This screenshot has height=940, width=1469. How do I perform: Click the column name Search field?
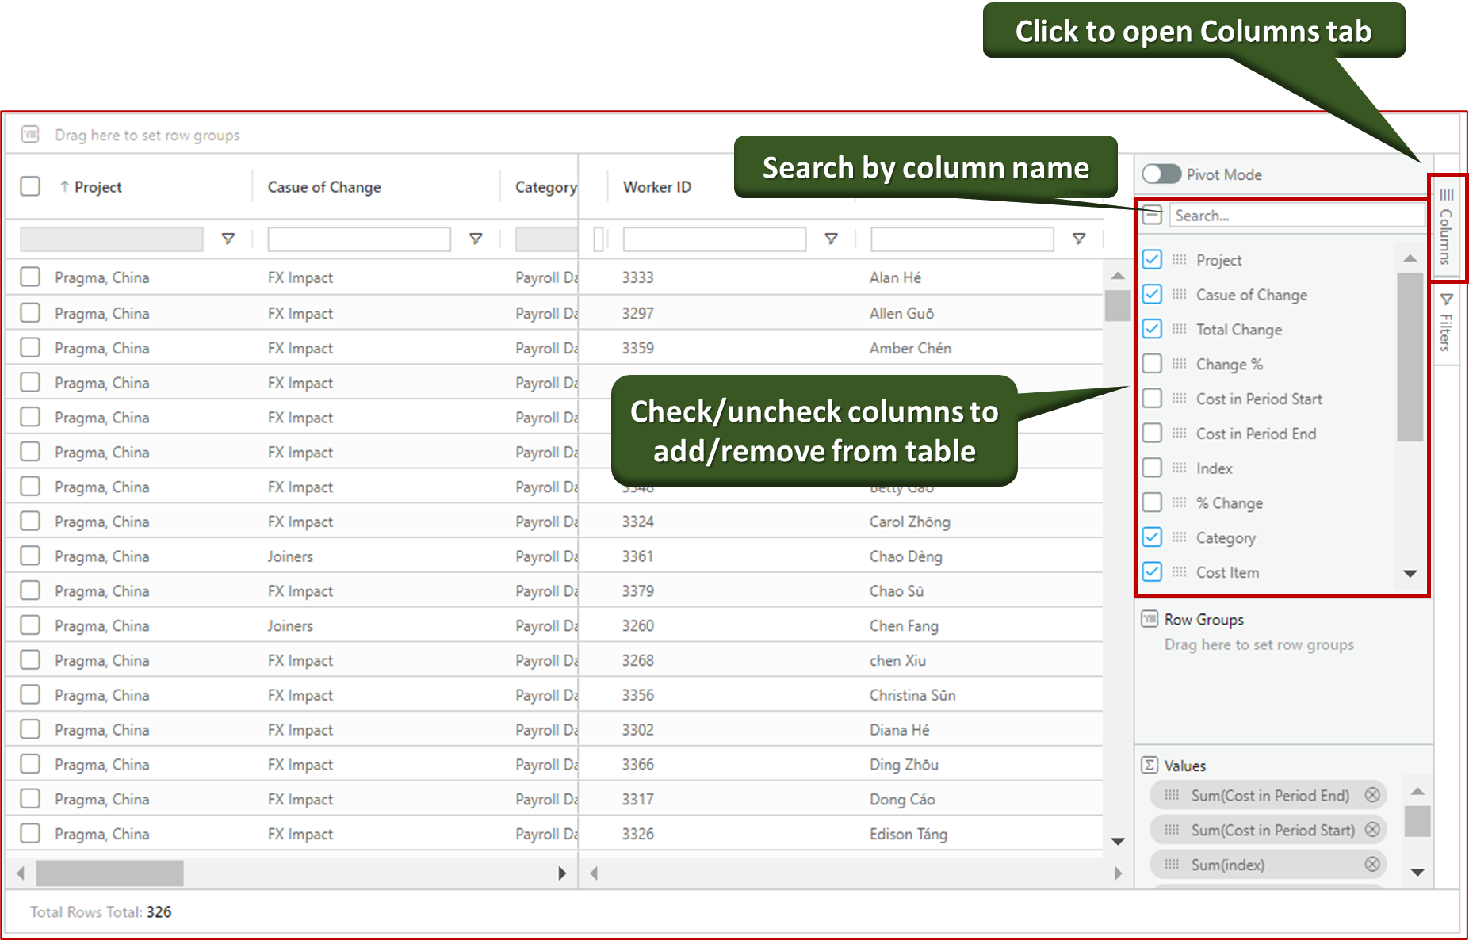coord(1295,216)
